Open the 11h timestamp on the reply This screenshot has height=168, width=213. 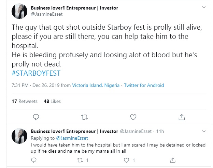(160, 132)
